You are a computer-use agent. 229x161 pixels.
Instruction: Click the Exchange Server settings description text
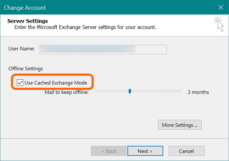click(x=85, y=27)
